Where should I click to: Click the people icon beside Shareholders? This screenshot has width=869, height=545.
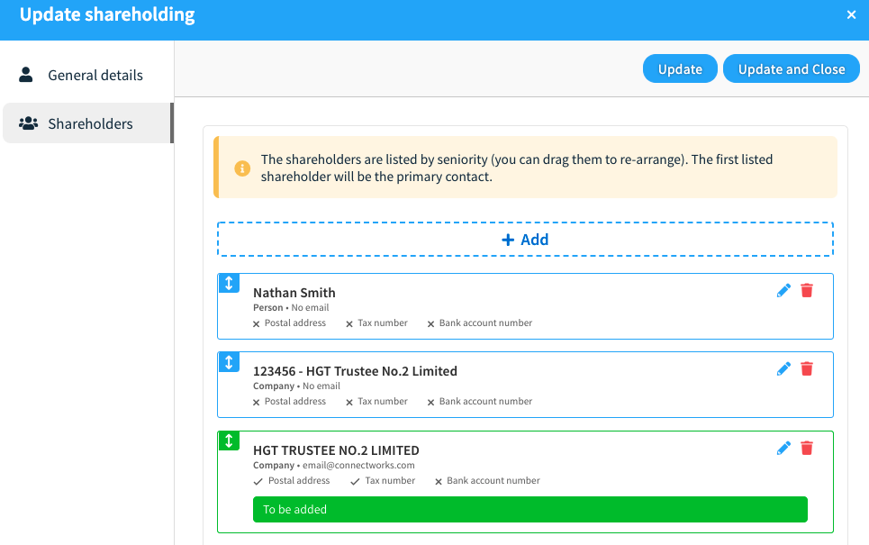coord(28,123)
